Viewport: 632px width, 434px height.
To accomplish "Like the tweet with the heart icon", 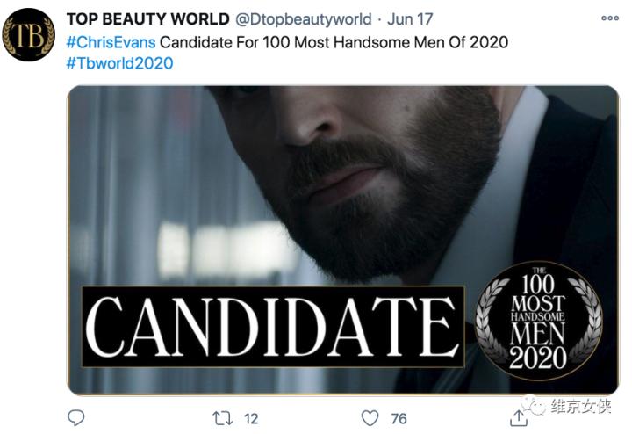I will point(370,416).
